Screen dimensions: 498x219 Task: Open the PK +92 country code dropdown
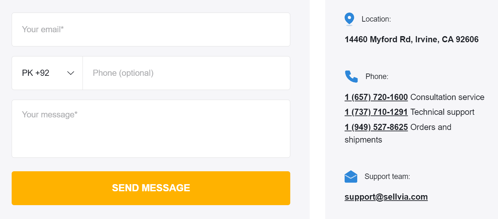[47, 73]
